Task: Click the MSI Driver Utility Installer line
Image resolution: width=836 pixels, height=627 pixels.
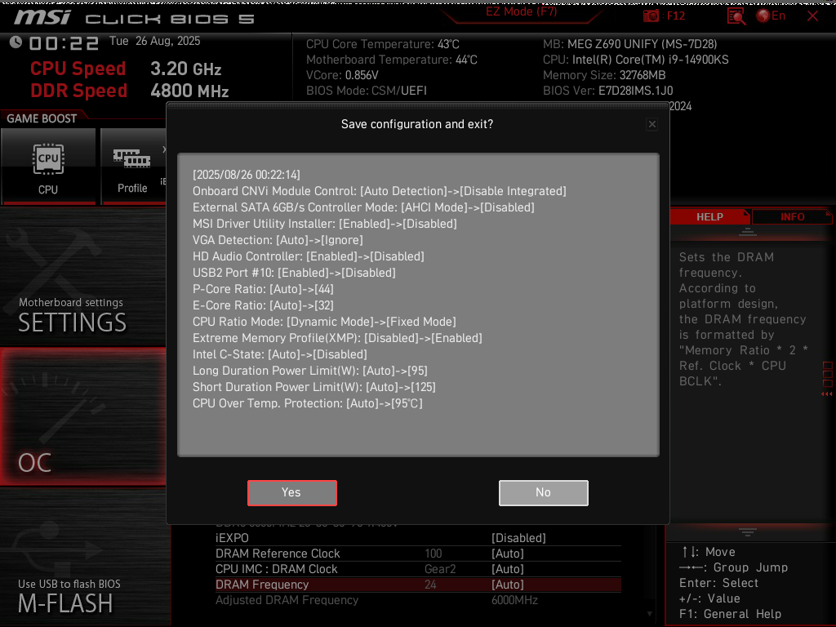Action: 324,224
